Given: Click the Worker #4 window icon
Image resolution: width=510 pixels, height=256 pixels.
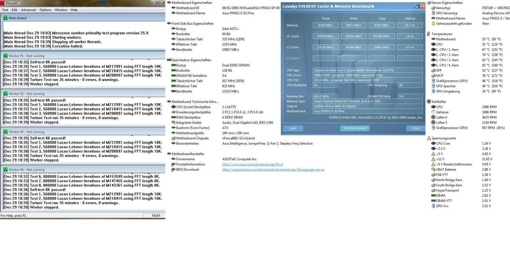Looking at the screenshot, I should click(5, 170).
